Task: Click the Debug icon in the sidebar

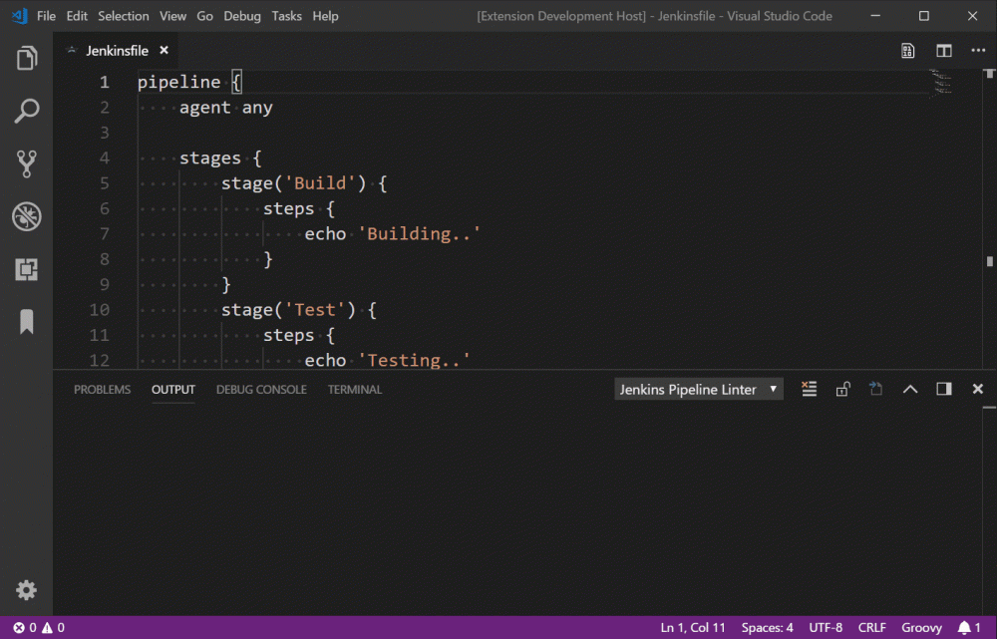Action: tap(26, 215)
